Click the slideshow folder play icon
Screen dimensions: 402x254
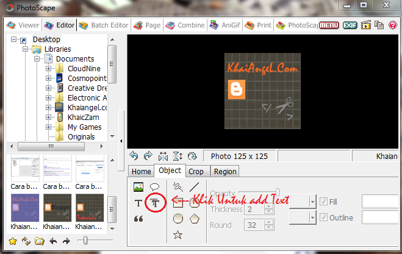[x=366, y=25]
